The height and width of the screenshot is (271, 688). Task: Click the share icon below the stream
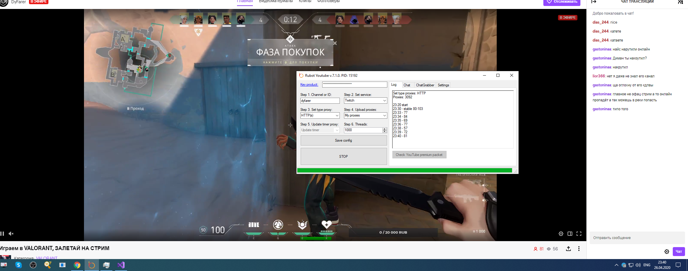pos(568,249)
